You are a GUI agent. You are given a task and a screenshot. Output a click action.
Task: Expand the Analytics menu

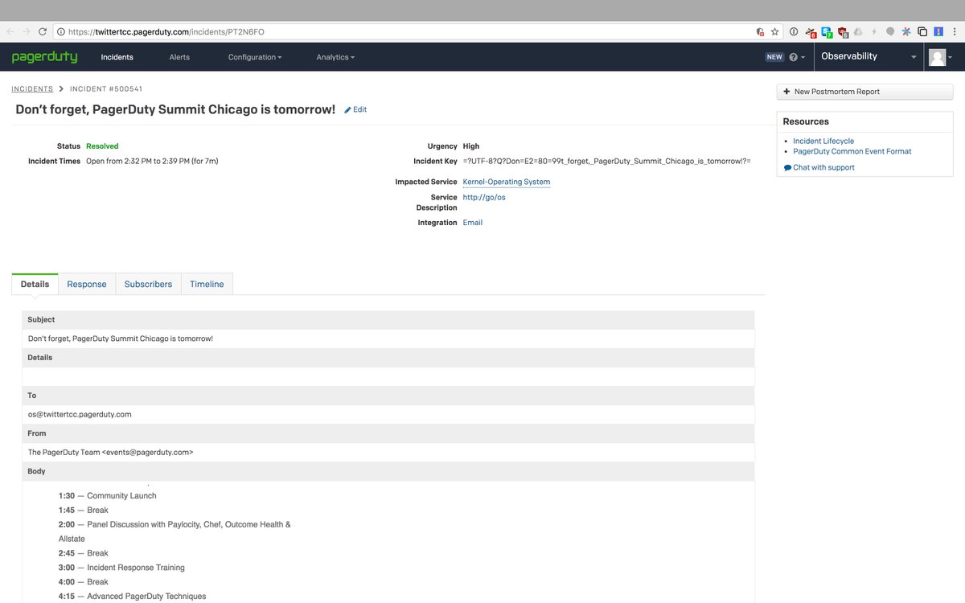click(x=335, y=57)
